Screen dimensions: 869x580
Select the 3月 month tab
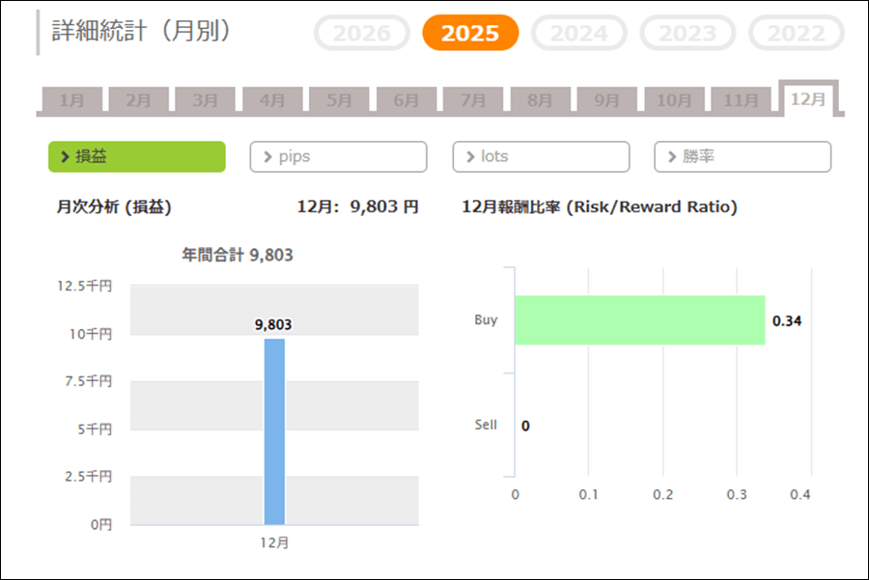click(x=205, y=100)
